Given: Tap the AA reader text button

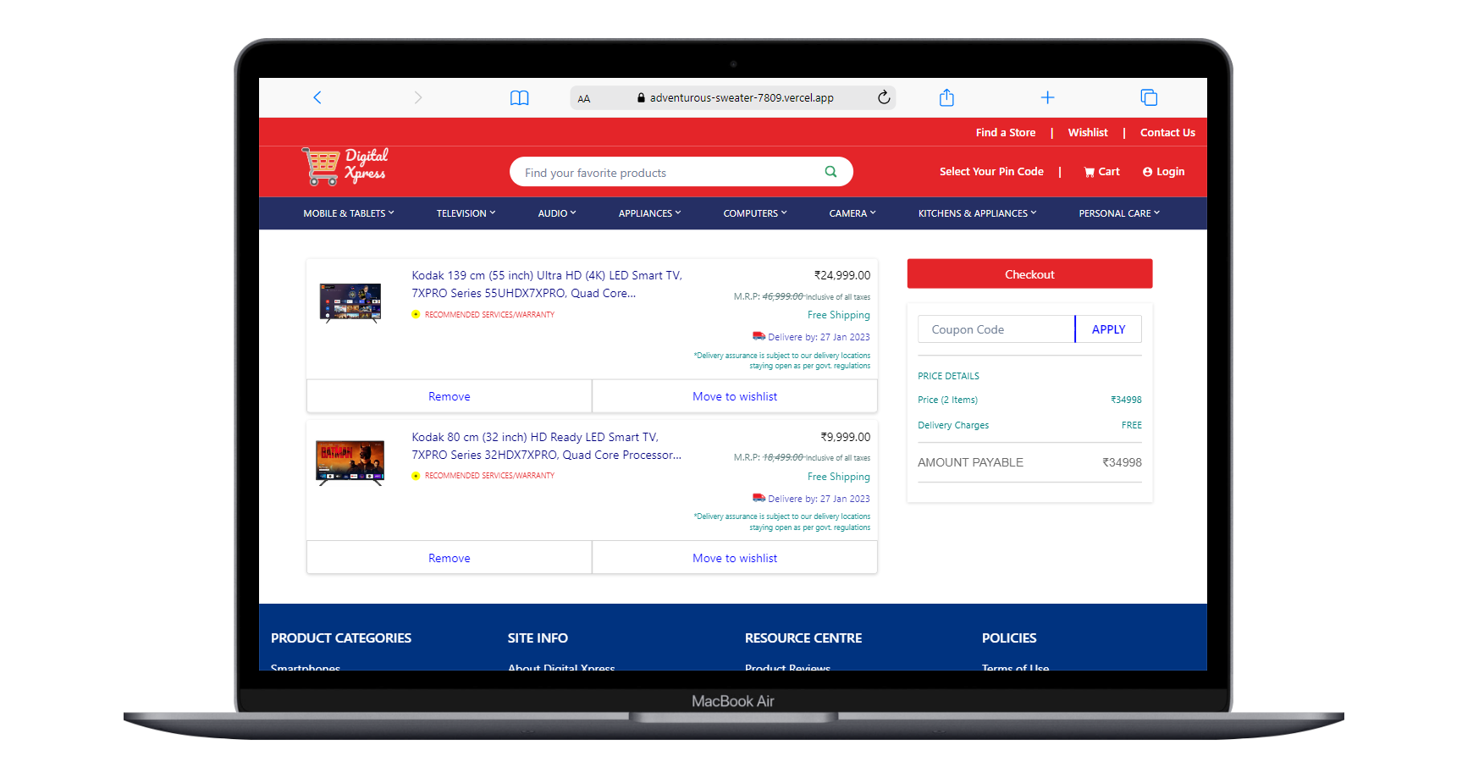Looking at the screenshot, I should pyautogui.click(x=584, y=98).
